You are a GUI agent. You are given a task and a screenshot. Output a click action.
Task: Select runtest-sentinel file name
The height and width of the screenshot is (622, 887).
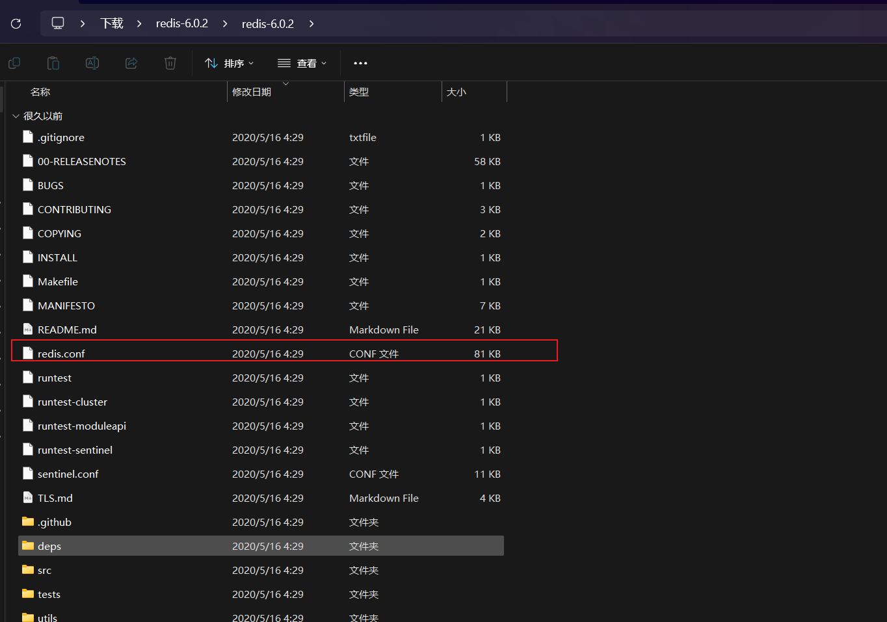pyautogui.click(x=75, y=450)
